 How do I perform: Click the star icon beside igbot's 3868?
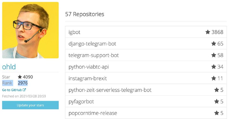(208, 32)
